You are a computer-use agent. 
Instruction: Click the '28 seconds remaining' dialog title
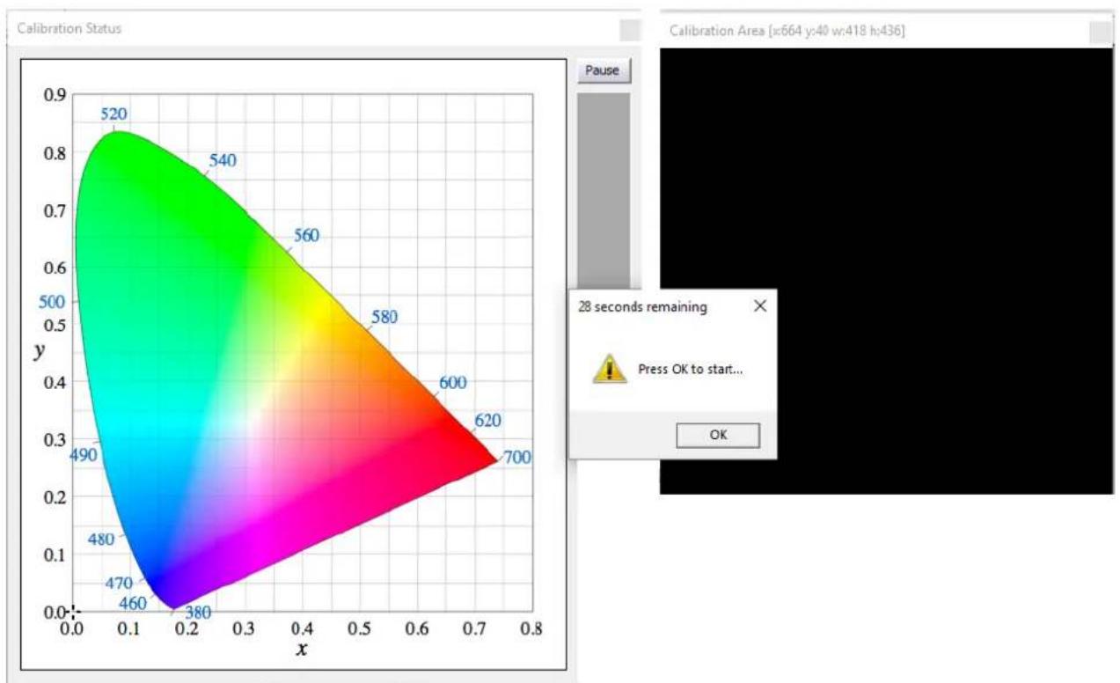click(642, 307)
